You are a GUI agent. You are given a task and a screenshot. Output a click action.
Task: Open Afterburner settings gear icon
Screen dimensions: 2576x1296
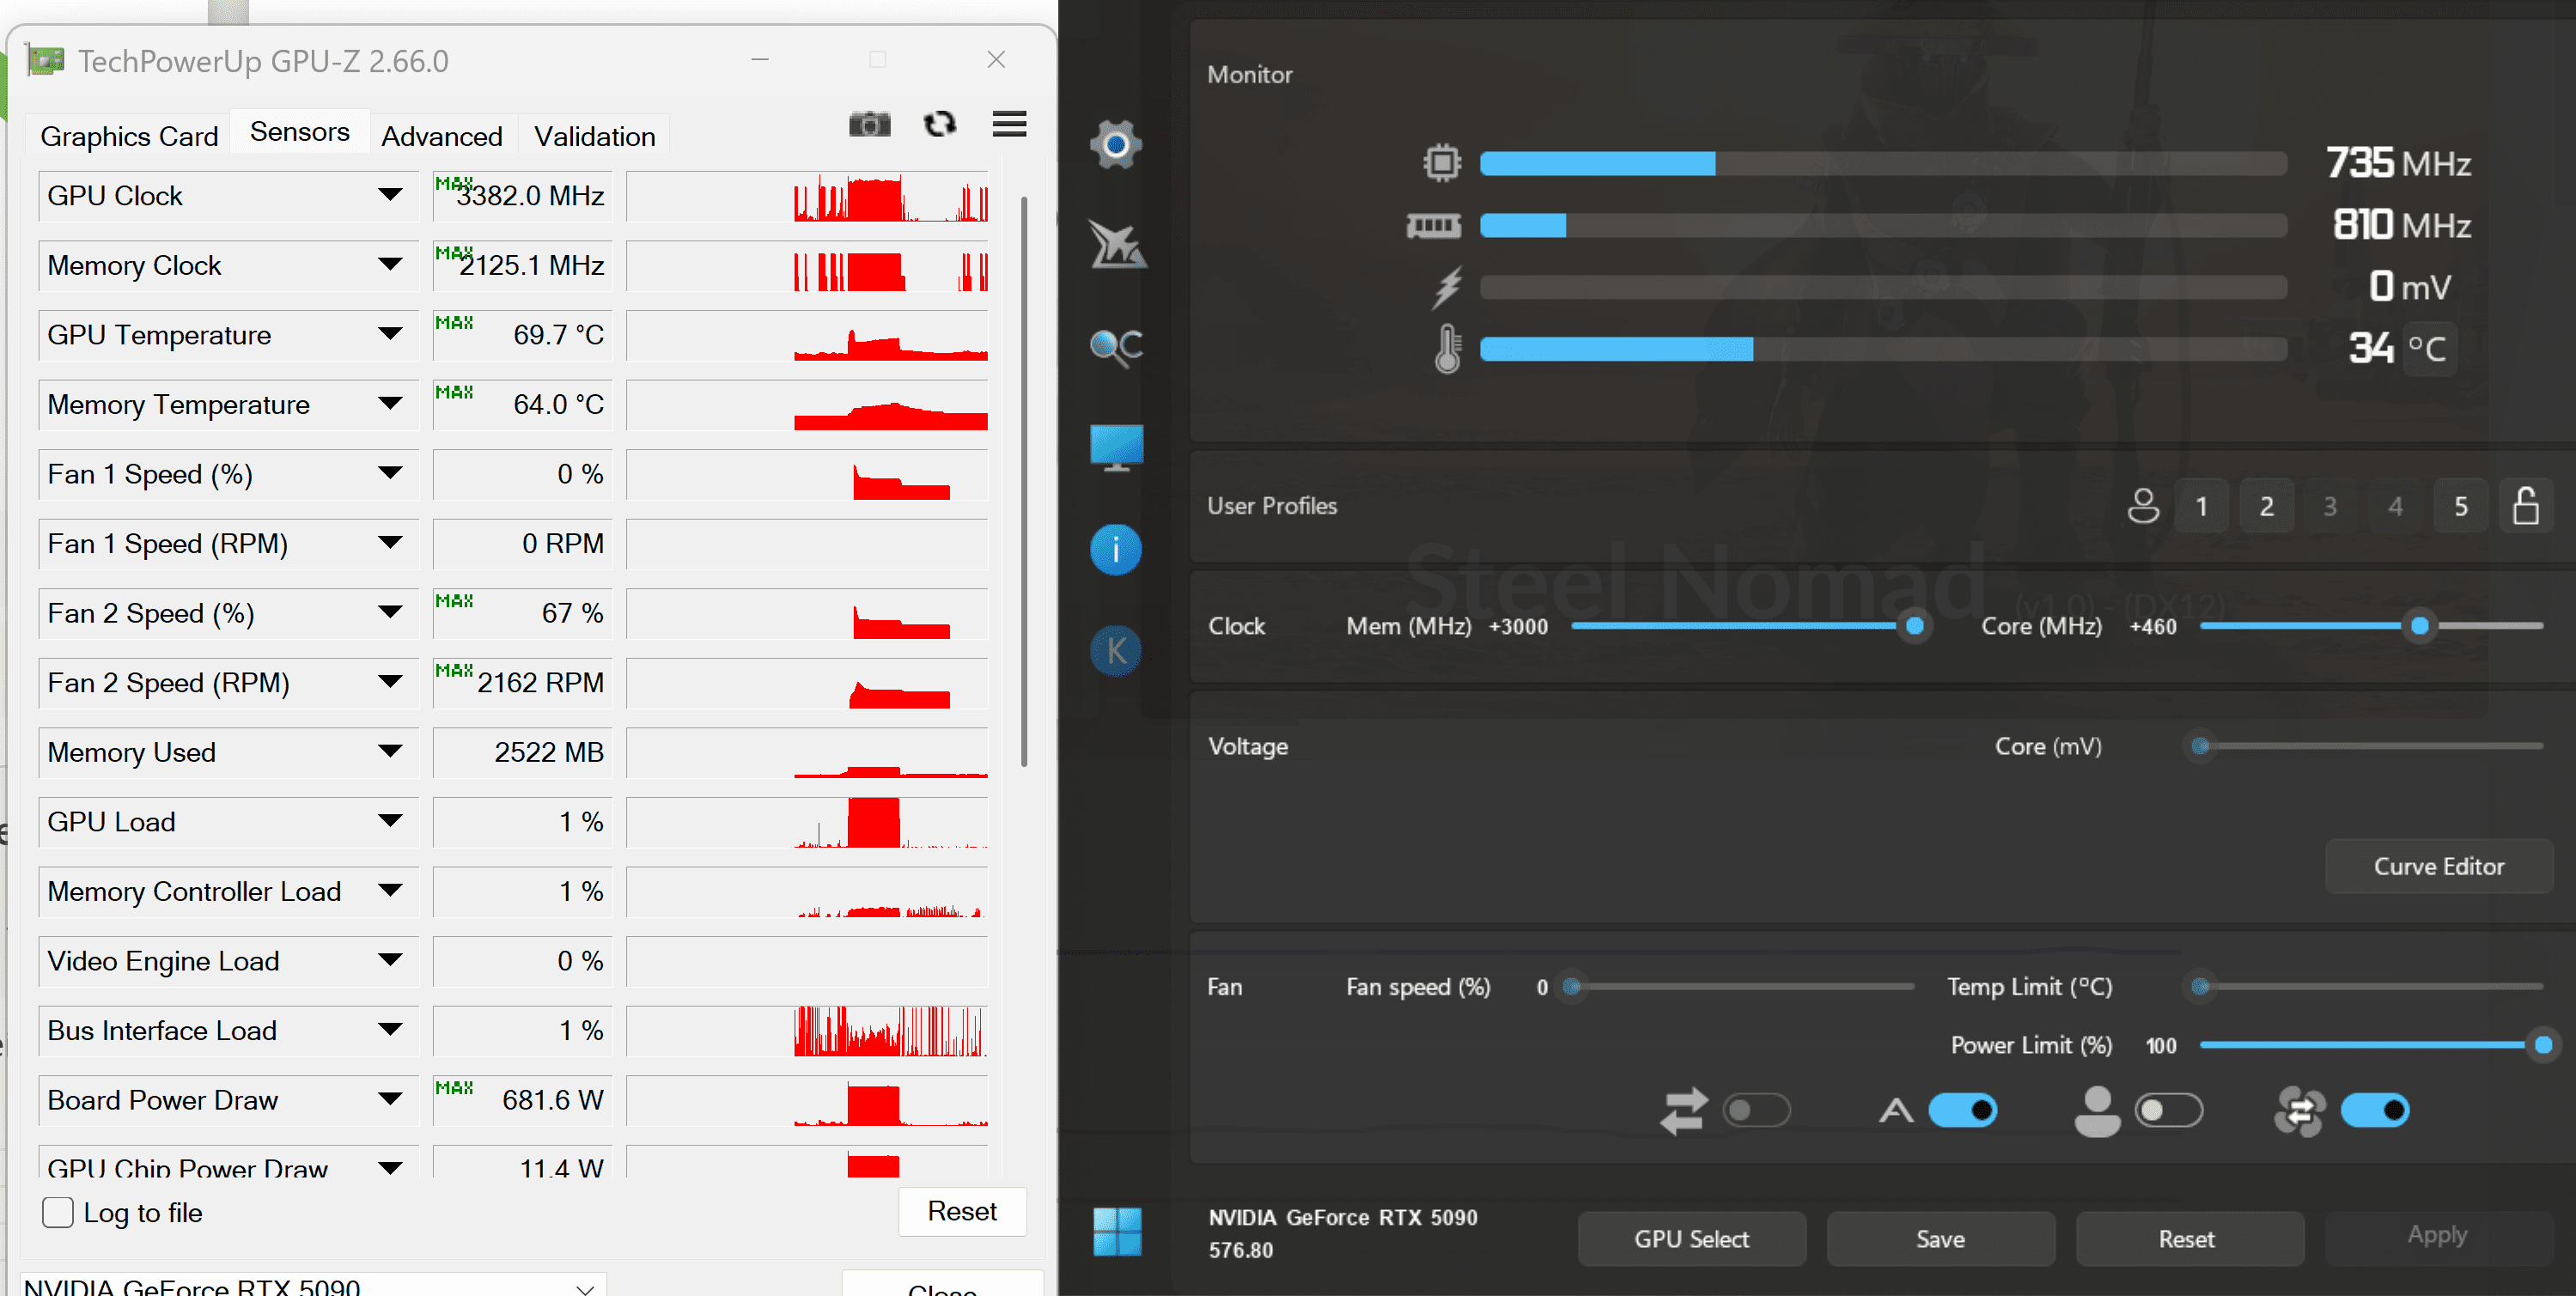(1115, 146)
